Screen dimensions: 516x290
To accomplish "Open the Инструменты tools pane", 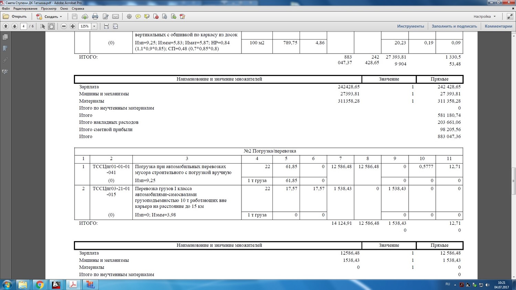I will [x=410, y=26].
